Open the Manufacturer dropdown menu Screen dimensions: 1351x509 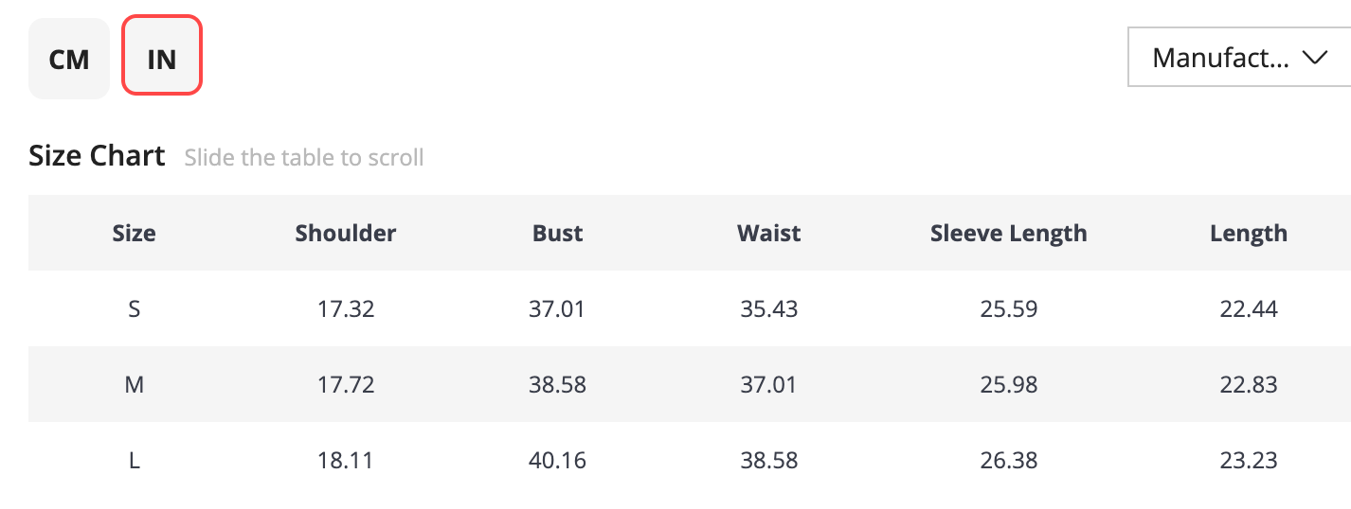coord(1239,58)
